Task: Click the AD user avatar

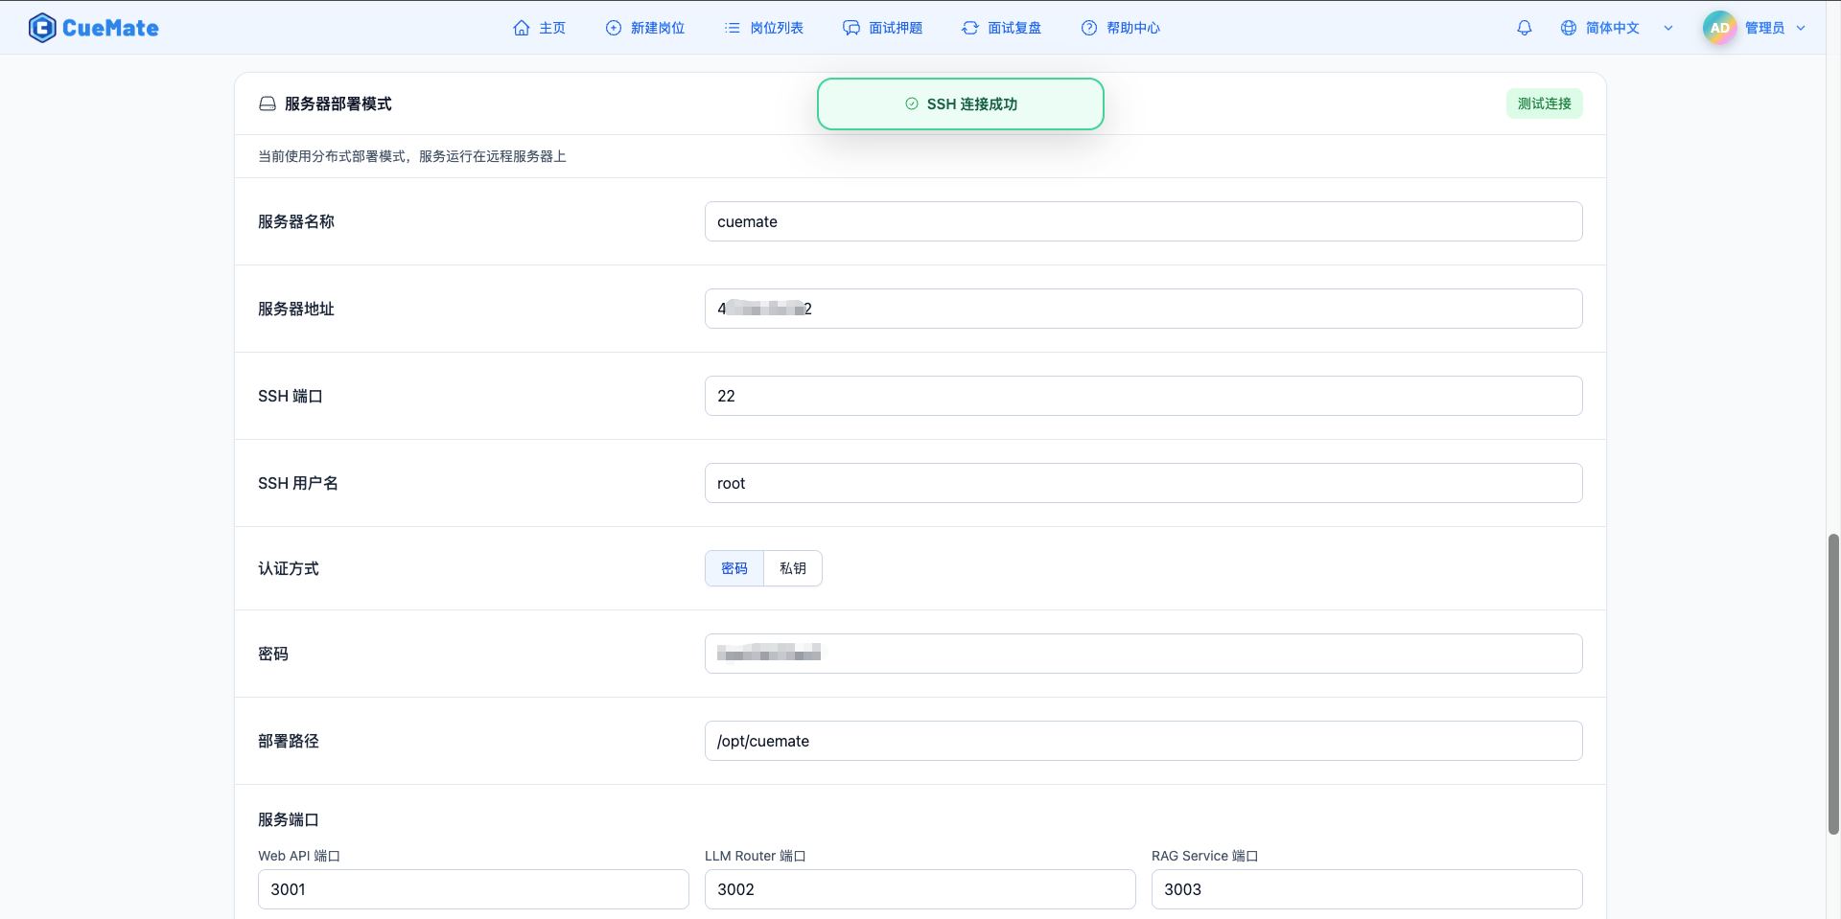Action: pos(1719,28)
